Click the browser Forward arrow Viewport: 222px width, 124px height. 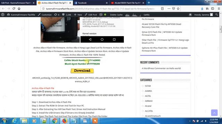[x=8, y=9]
